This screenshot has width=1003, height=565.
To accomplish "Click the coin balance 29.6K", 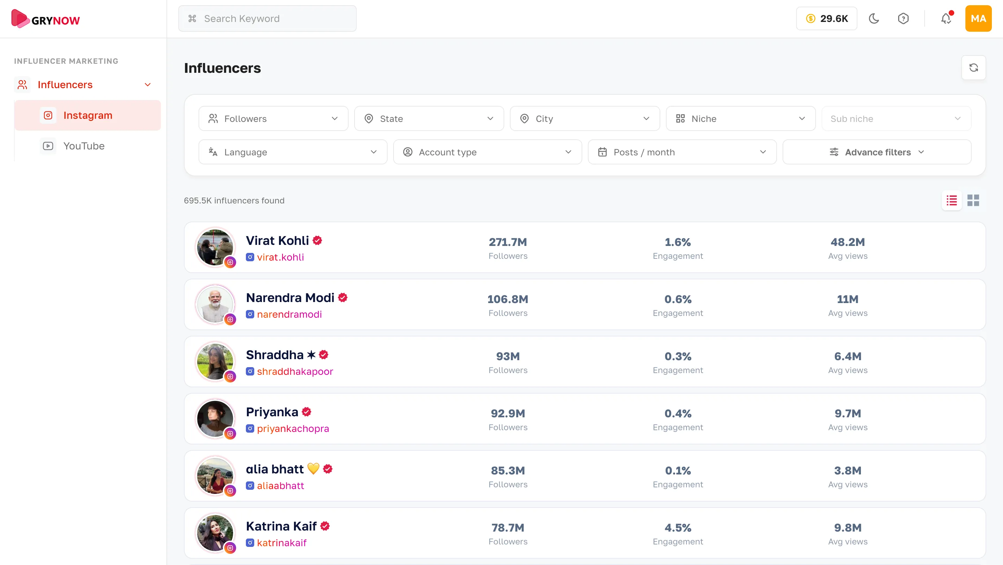I will (826, 18).
